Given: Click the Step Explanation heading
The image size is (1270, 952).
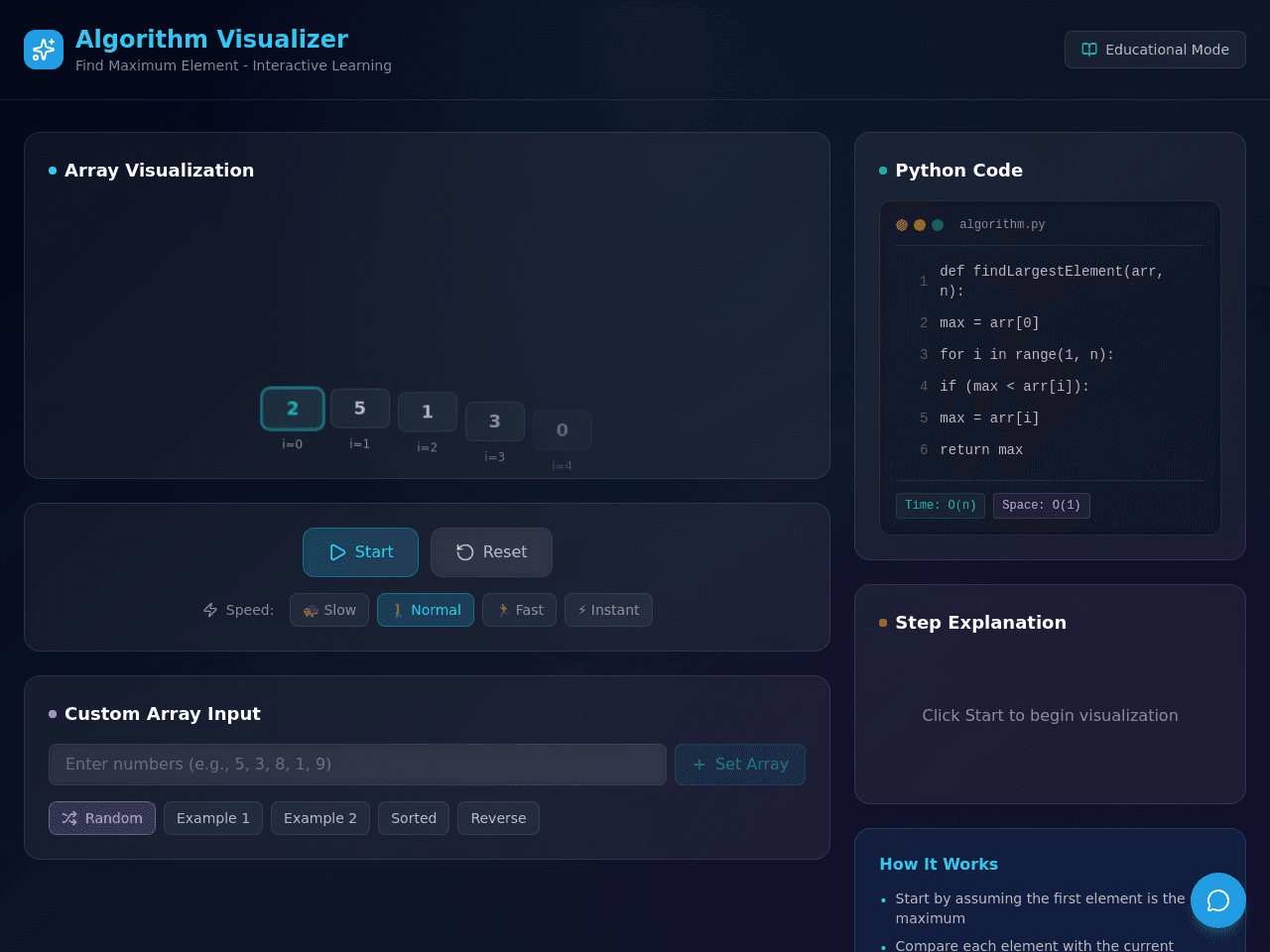Looking at the screenshot, I should (x=980, y=623).
